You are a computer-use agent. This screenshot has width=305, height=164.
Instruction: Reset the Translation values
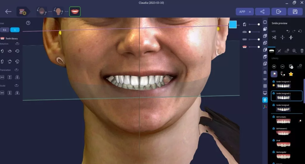pyautogui.click(x=17, y=70)
